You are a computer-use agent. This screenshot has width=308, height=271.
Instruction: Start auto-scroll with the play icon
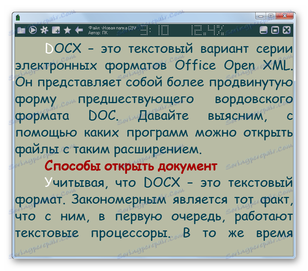[33, 30]
